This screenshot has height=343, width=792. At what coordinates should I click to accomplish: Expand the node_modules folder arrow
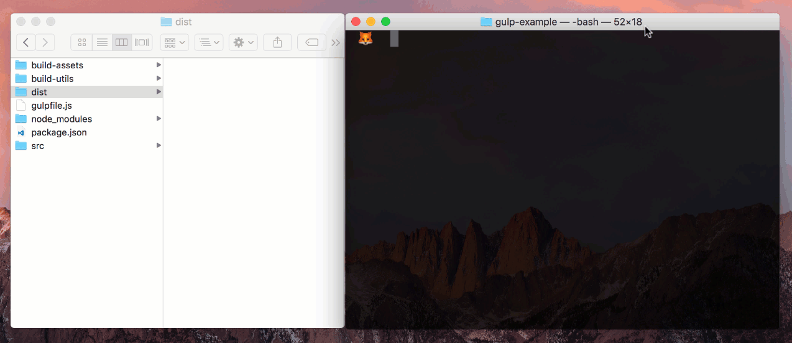(159, 119)
